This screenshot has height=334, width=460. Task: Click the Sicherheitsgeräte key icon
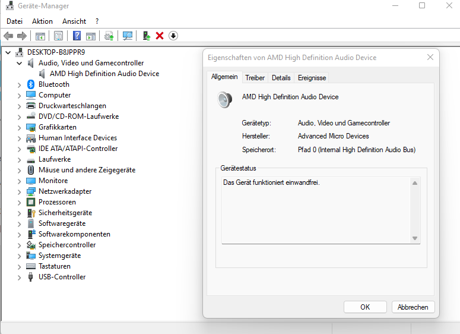pos(31,213)
